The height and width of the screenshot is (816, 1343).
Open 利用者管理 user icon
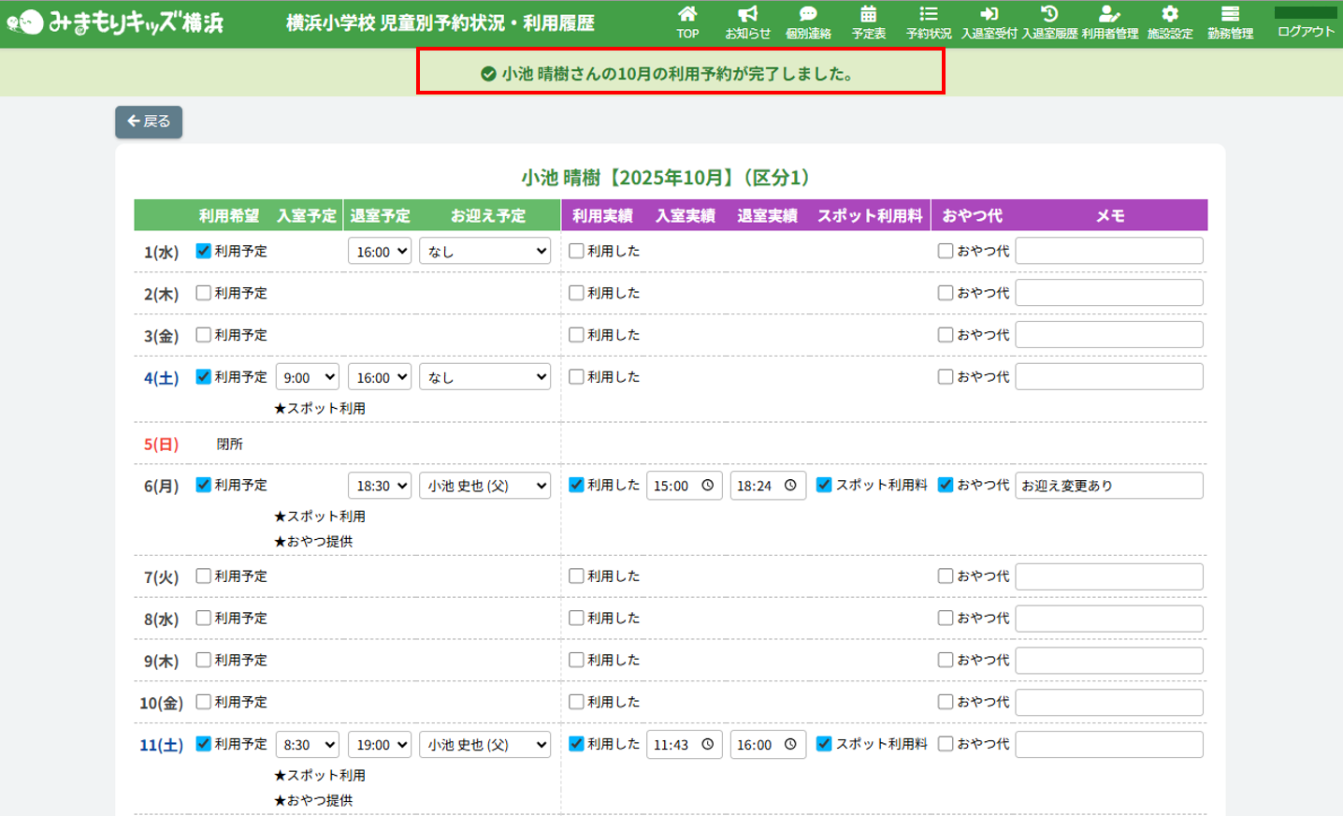[x=1109, y=15]
